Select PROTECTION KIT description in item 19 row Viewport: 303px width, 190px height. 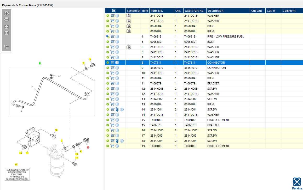coord(218,146)
